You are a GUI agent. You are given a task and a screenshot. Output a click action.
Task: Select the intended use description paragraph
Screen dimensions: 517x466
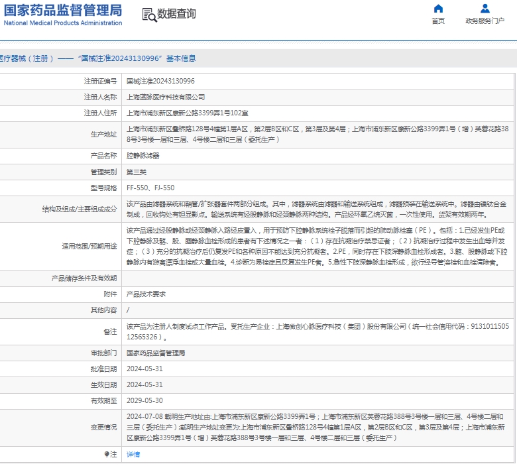[317, 247]
